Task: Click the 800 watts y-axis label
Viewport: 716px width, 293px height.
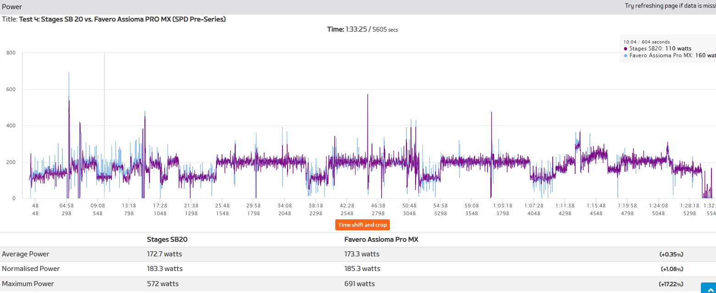Action: (11, 53)
